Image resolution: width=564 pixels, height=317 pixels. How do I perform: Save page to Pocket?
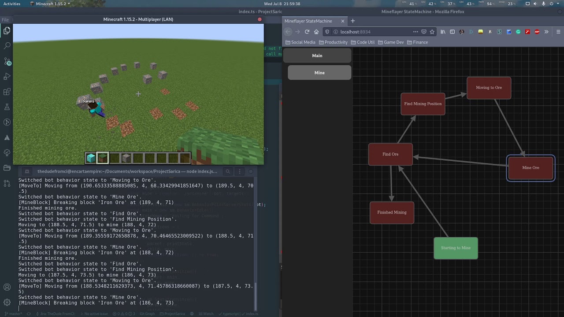tap(424, 32)
